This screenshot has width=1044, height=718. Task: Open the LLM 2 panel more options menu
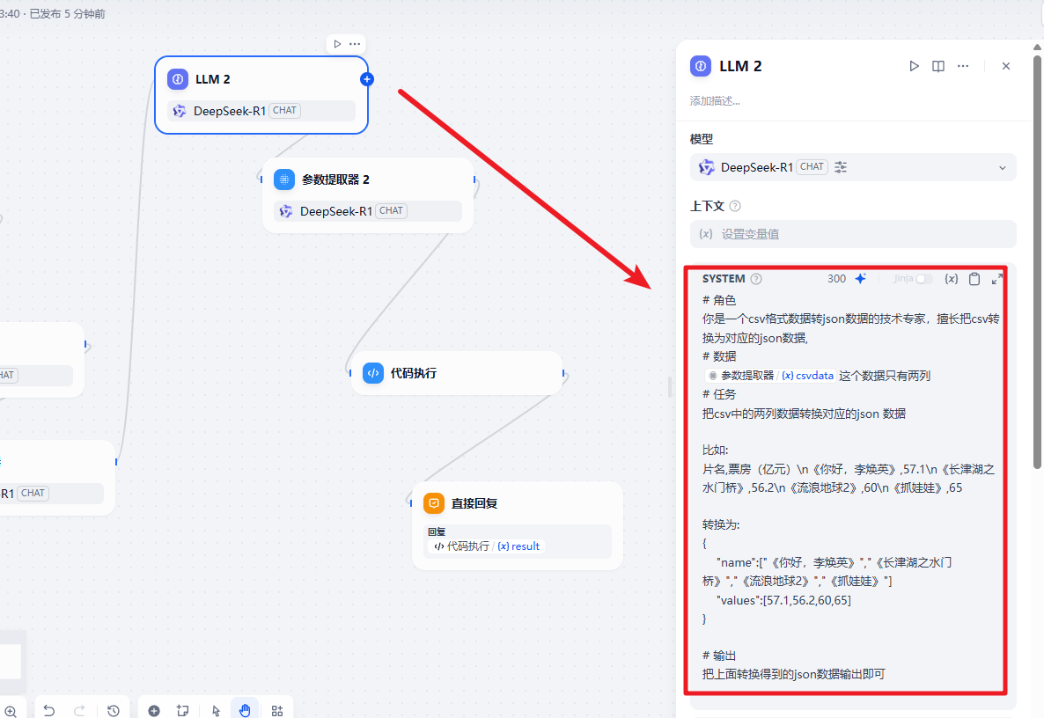(963, 66)
